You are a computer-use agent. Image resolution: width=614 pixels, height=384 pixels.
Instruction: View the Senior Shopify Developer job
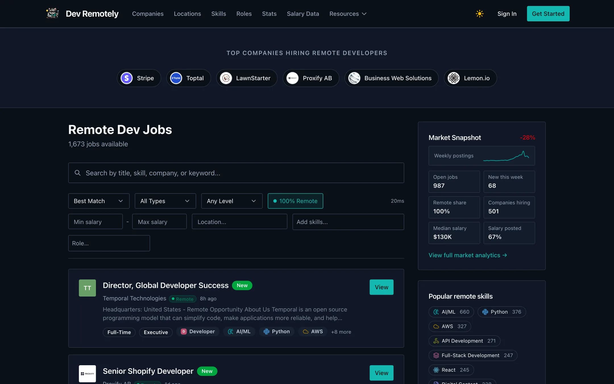click(x=381, y=373)
